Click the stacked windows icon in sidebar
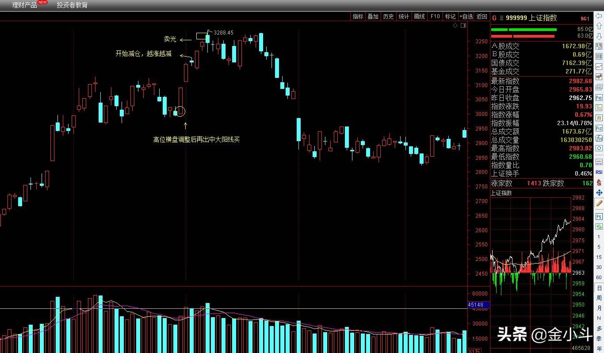Screen dimensions: 604x353 (x=599, y=87)
